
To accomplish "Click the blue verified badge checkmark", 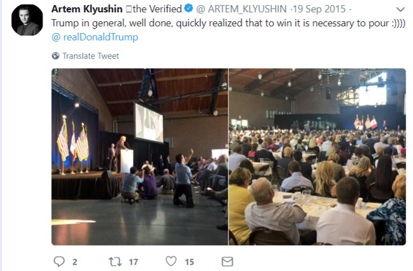I will (x=189, y=8).
